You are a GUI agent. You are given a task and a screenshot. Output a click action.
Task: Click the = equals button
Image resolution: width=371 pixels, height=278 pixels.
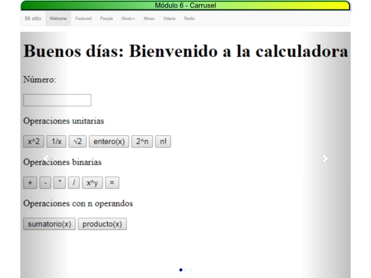[112, 183]
